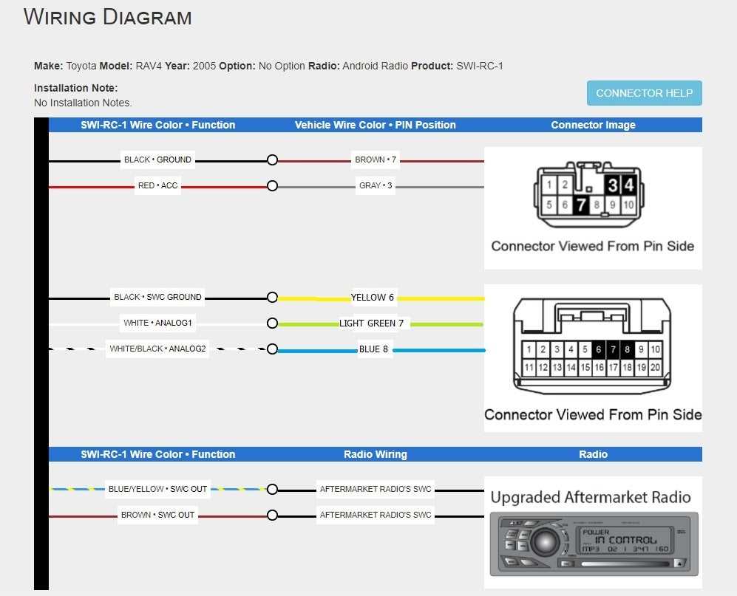Select the BLUE/YELLOW • SWC OUT label
The width and height of the screenshot is (737, 596).
[x=157, y=489]
